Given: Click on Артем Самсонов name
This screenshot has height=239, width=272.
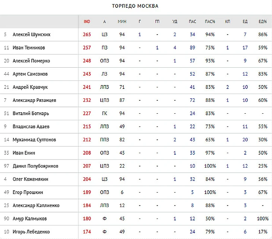Looking at the screenshot, I should point(30,74).
